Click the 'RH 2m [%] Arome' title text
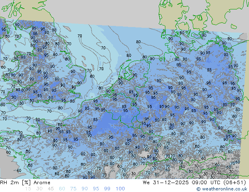 pyautogui.click(x=25, y=183)
